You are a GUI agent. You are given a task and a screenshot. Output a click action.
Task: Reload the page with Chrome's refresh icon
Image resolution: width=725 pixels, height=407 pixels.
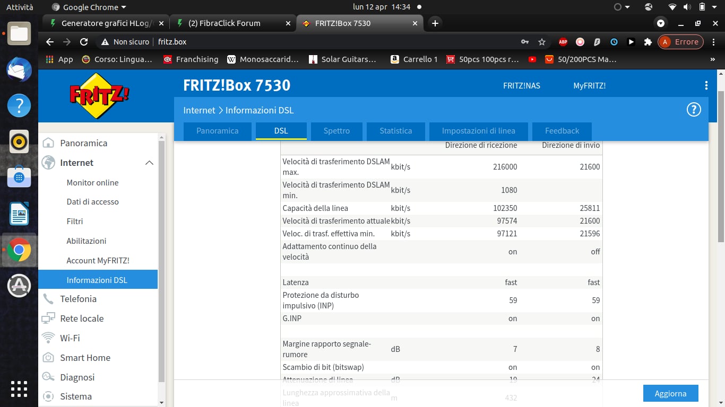tap(84, 42)
